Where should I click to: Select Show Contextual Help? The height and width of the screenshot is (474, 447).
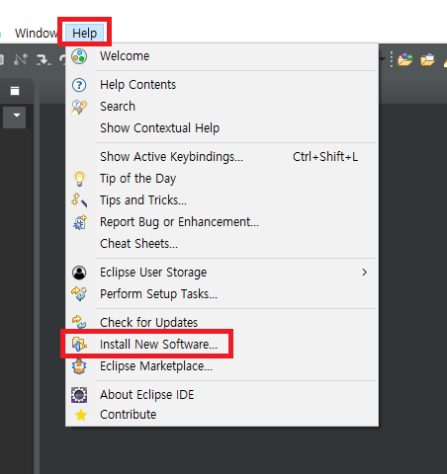click(x=222, y=128)
